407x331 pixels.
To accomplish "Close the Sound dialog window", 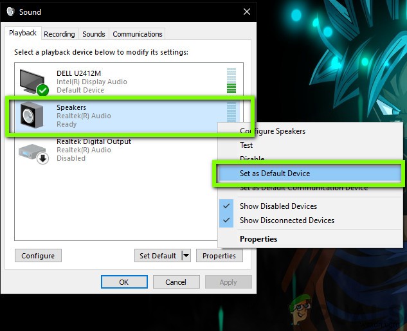I will click(x=247, y=12).
